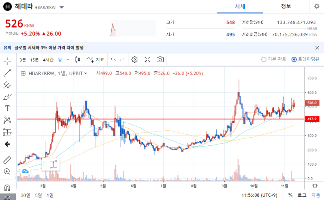The width and height of the screenshot is (324, 200).
Task: Select the trend line drawing tool
Action: point(7,73)
